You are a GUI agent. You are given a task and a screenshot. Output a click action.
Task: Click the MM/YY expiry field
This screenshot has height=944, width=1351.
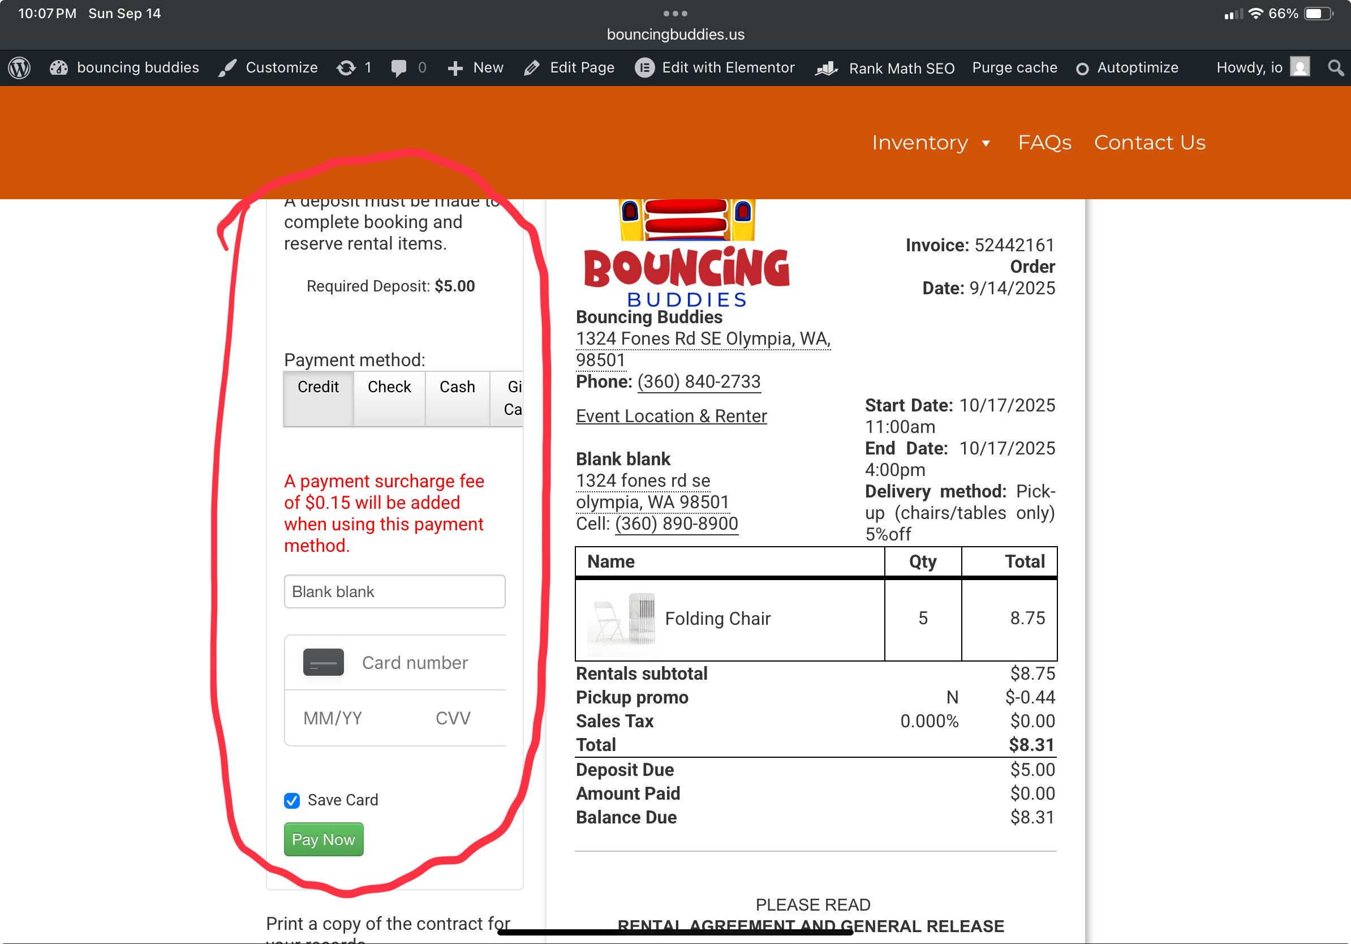(x=333, y=718)
